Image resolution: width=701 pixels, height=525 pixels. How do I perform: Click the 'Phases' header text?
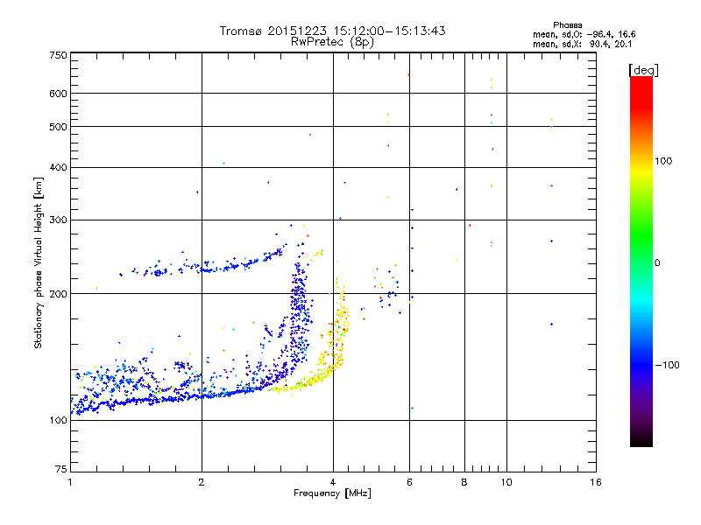pyautogui.click(x=567, y=25)
